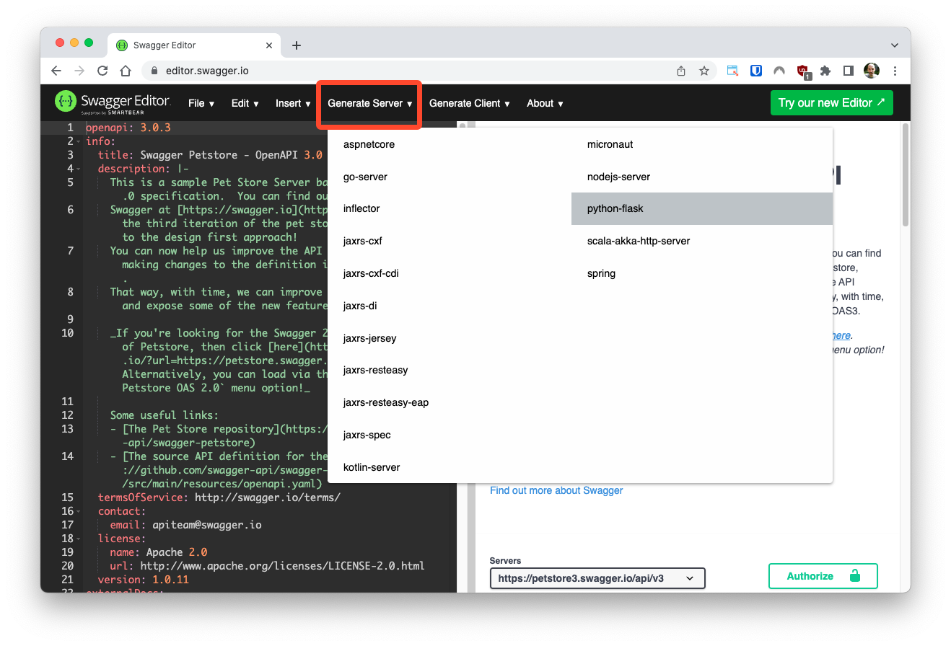Click the Swagger Editor logo
Screen dimensions: 951x646
pos(113,102)
